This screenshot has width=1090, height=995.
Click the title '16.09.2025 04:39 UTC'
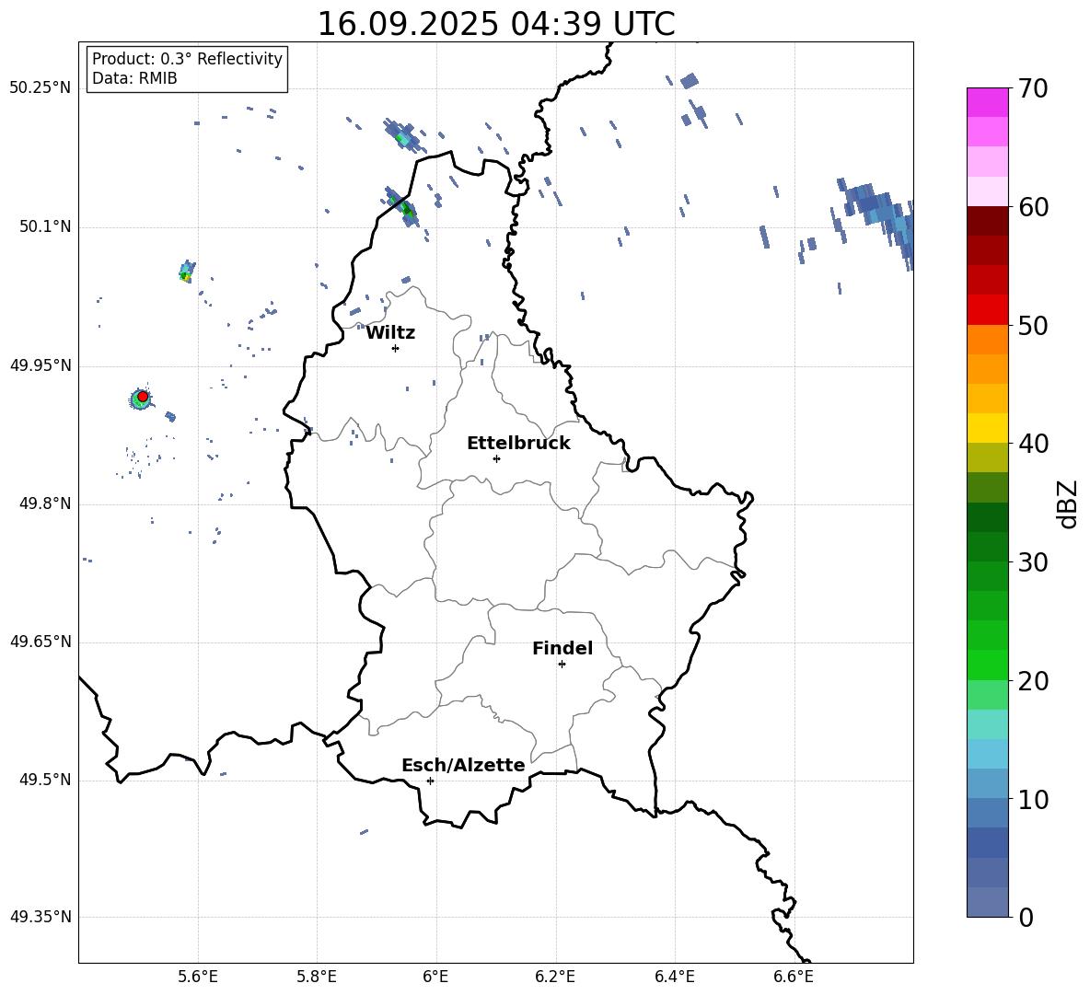(x=495, y=24)
